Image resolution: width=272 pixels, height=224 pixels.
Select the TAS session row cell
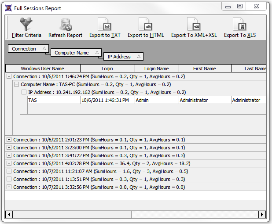point(54,100)
